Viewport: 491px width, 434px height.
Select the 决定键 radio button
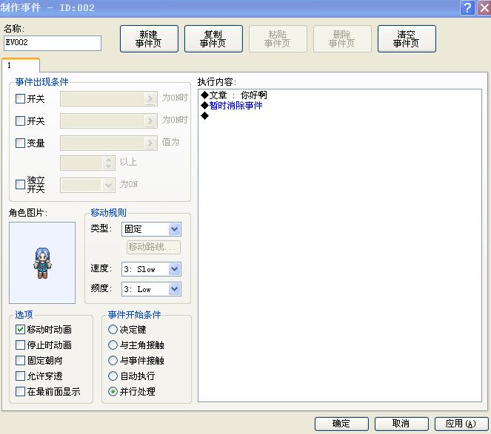coord(113,329)
